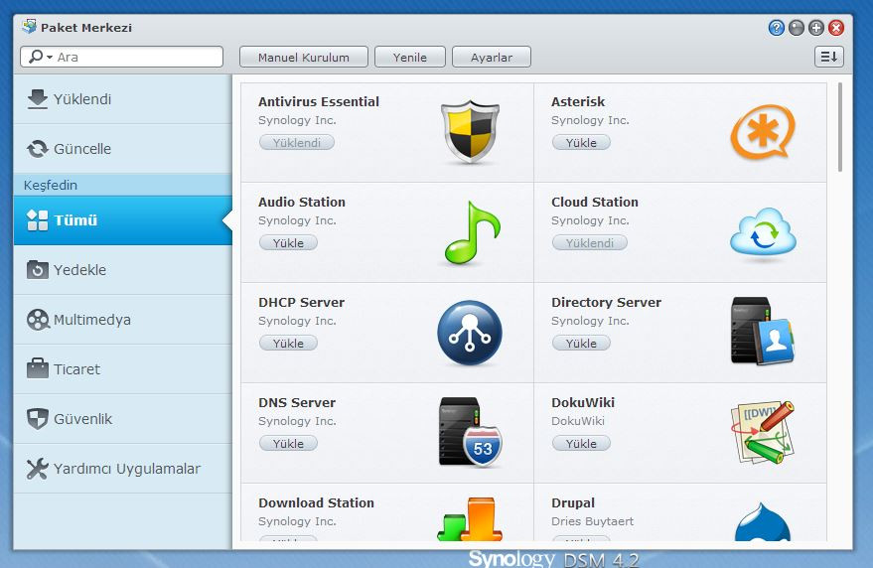Click the help question mark icon
This screenshot has width=873, height=568.
tap(777, 28)
